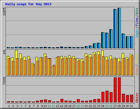Click the cyan Pages bar for day 28

(x=120, y=28)
